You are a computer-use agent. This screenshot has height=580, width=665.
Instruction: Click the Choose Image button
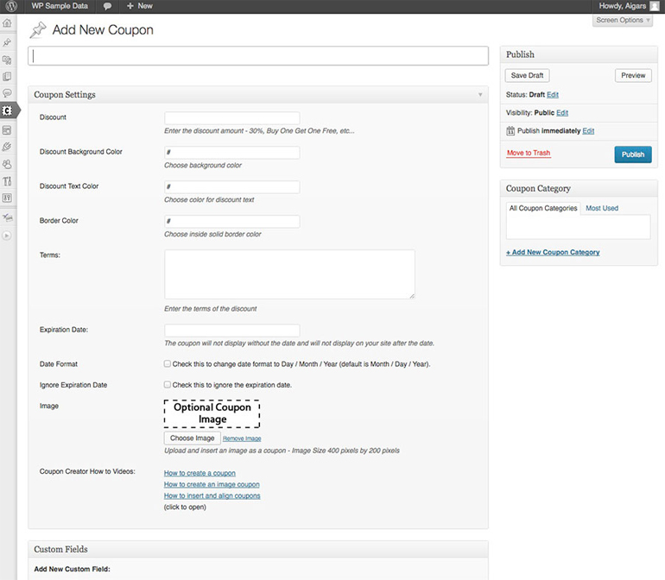coord(192,438)
